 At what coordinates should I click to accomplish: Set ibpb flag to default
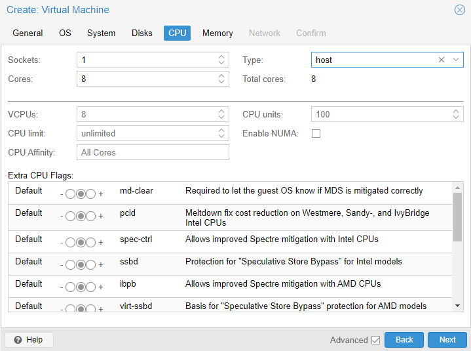coord(81,287)
